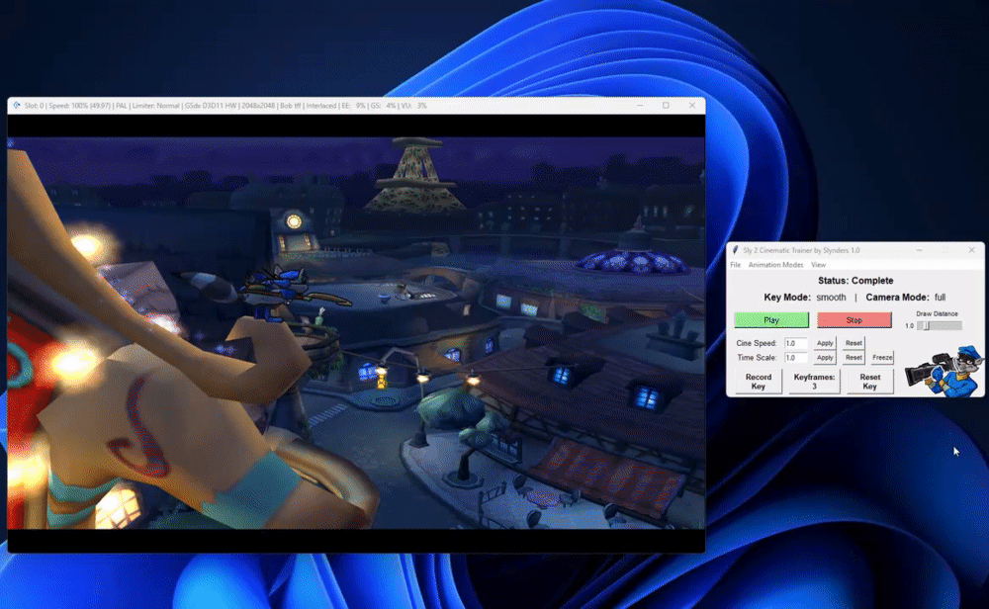Click the Draw Distance label
Screen dimensions: 989x609
(937, 313)
